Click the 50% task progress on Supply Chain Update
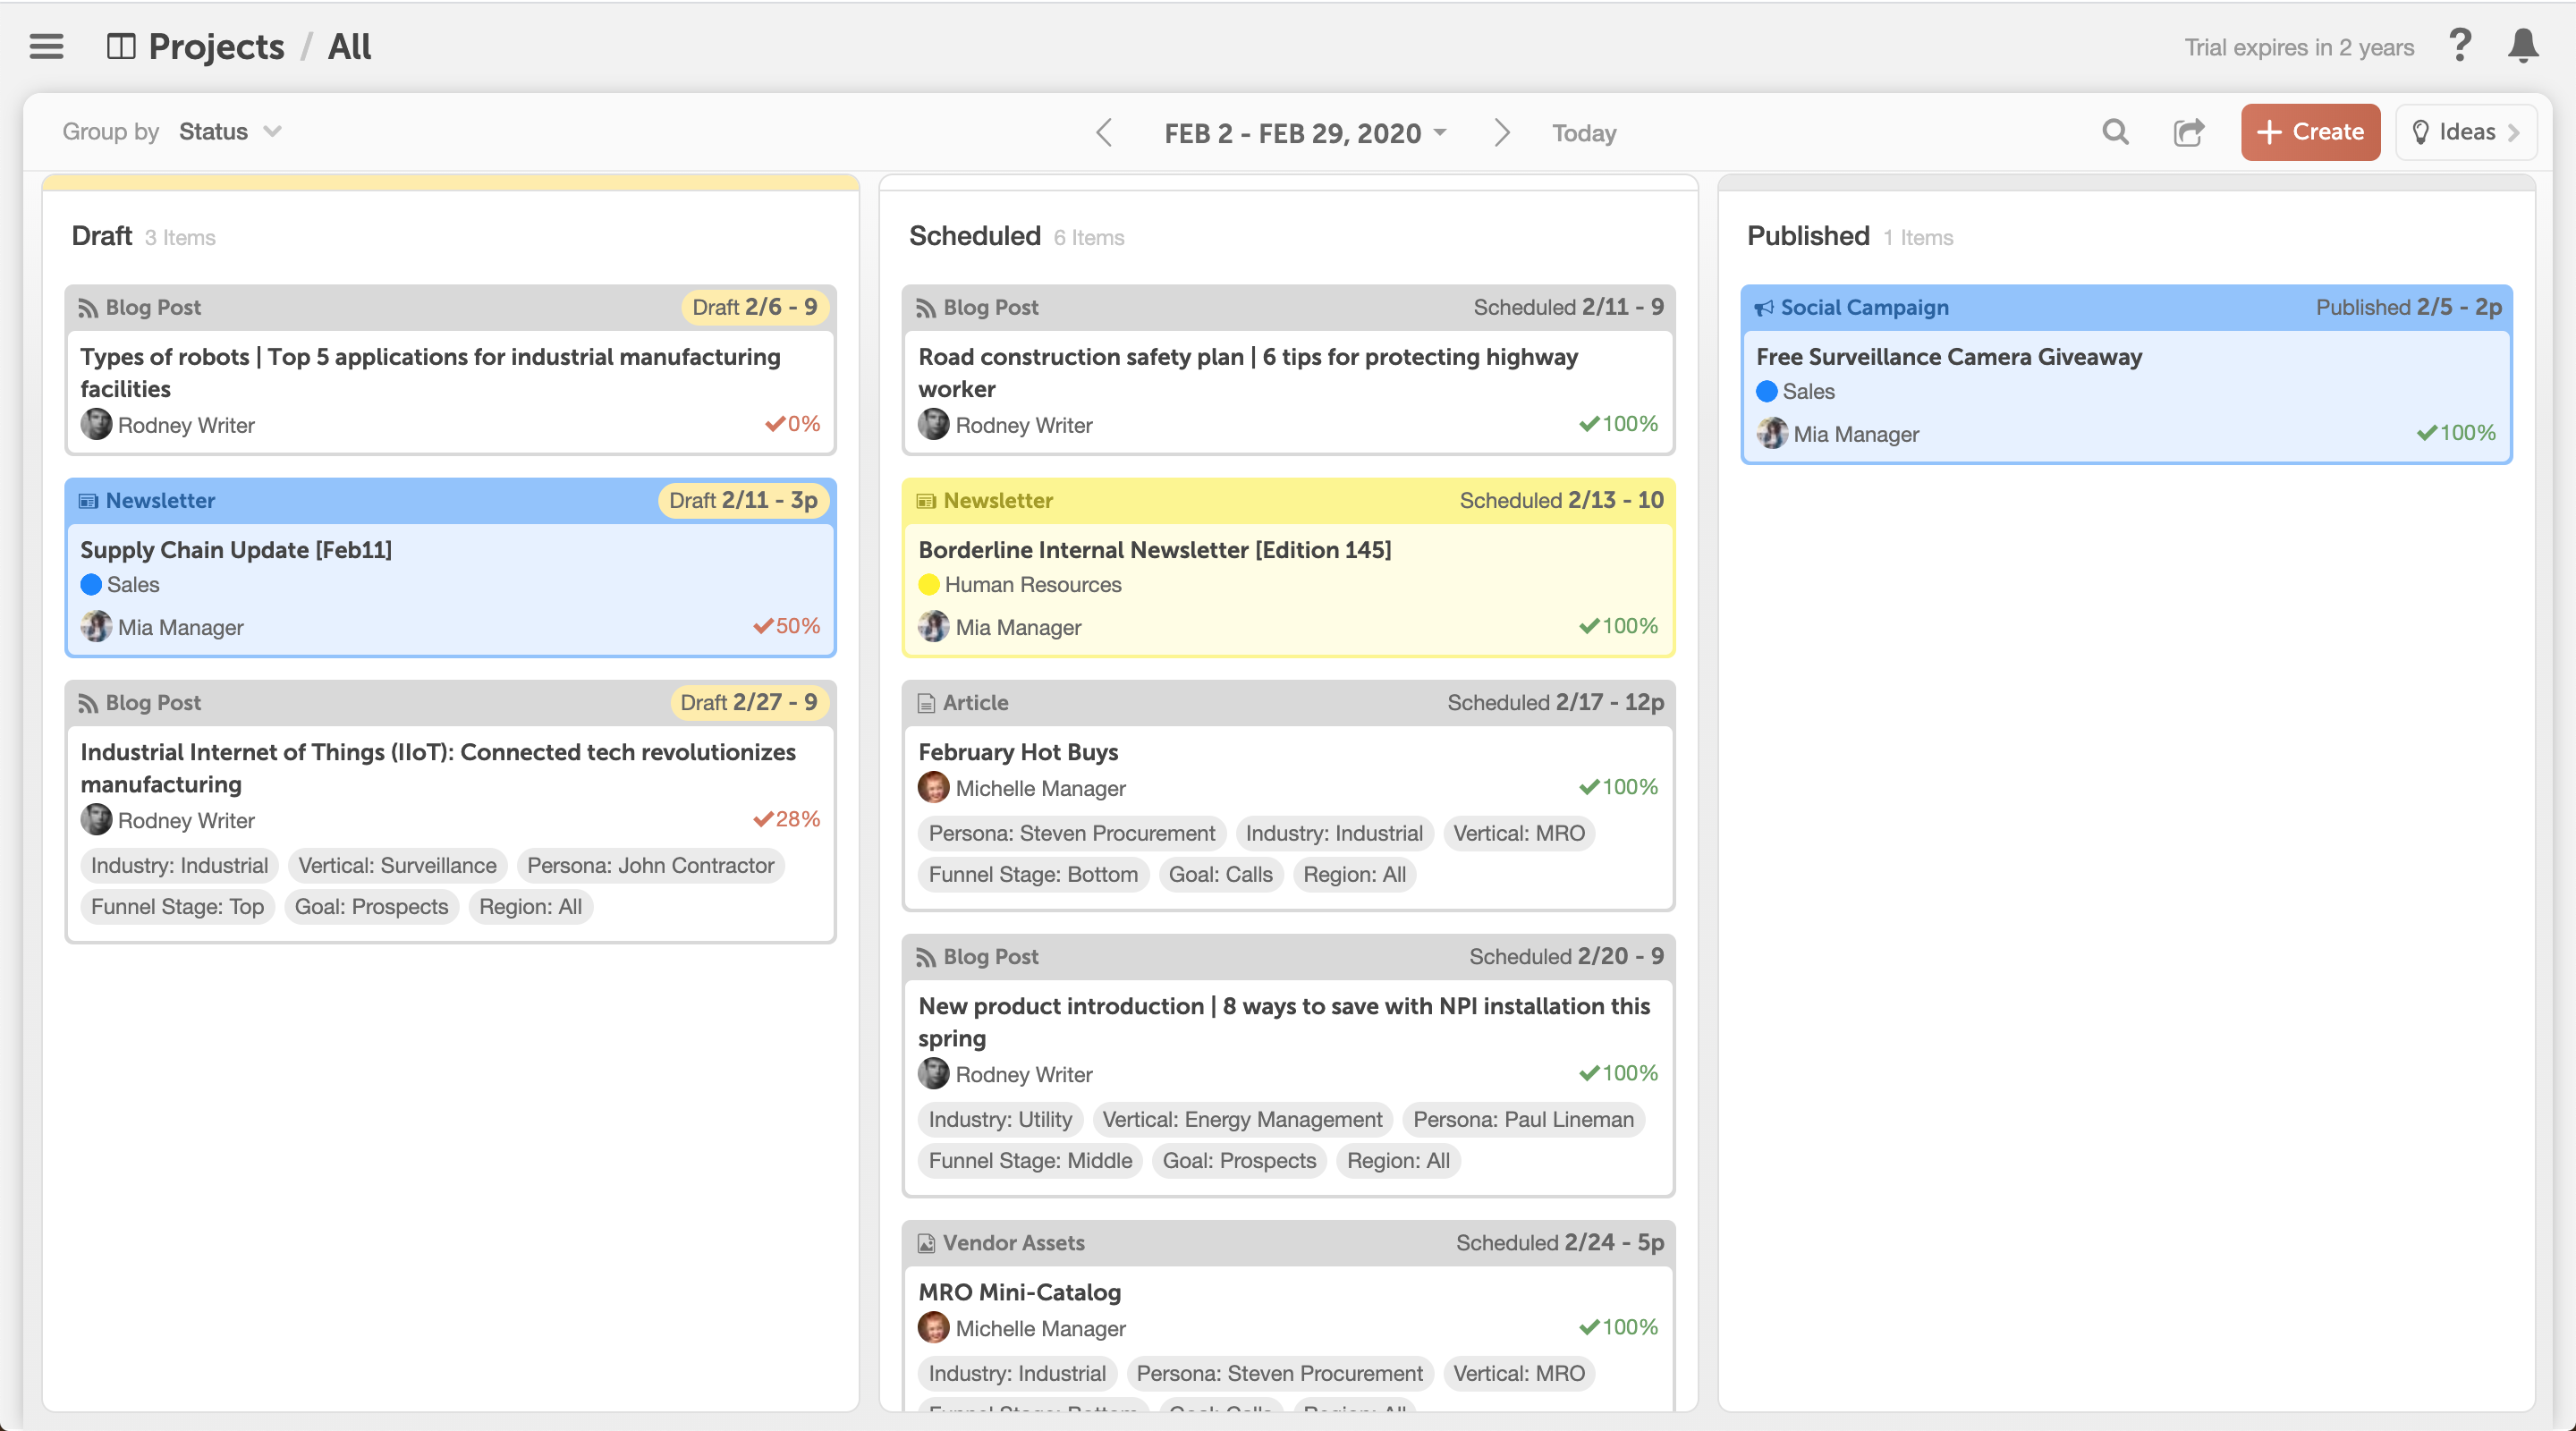Viewport: 2576px width, 1431px height. tap(787, 626)
